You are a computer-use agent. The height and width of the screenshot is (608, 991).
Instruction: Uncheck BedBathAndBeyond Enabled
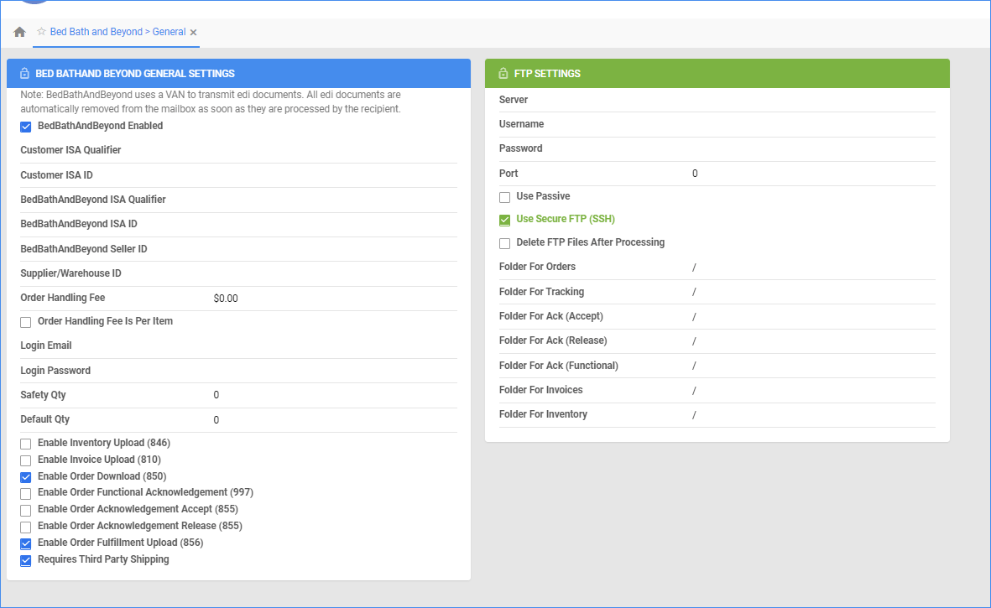(25, 127)
